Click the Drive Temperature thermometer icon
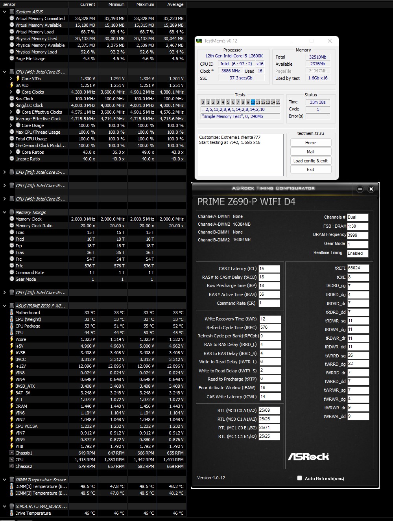The image size is (393, 521). click(12, 513)
